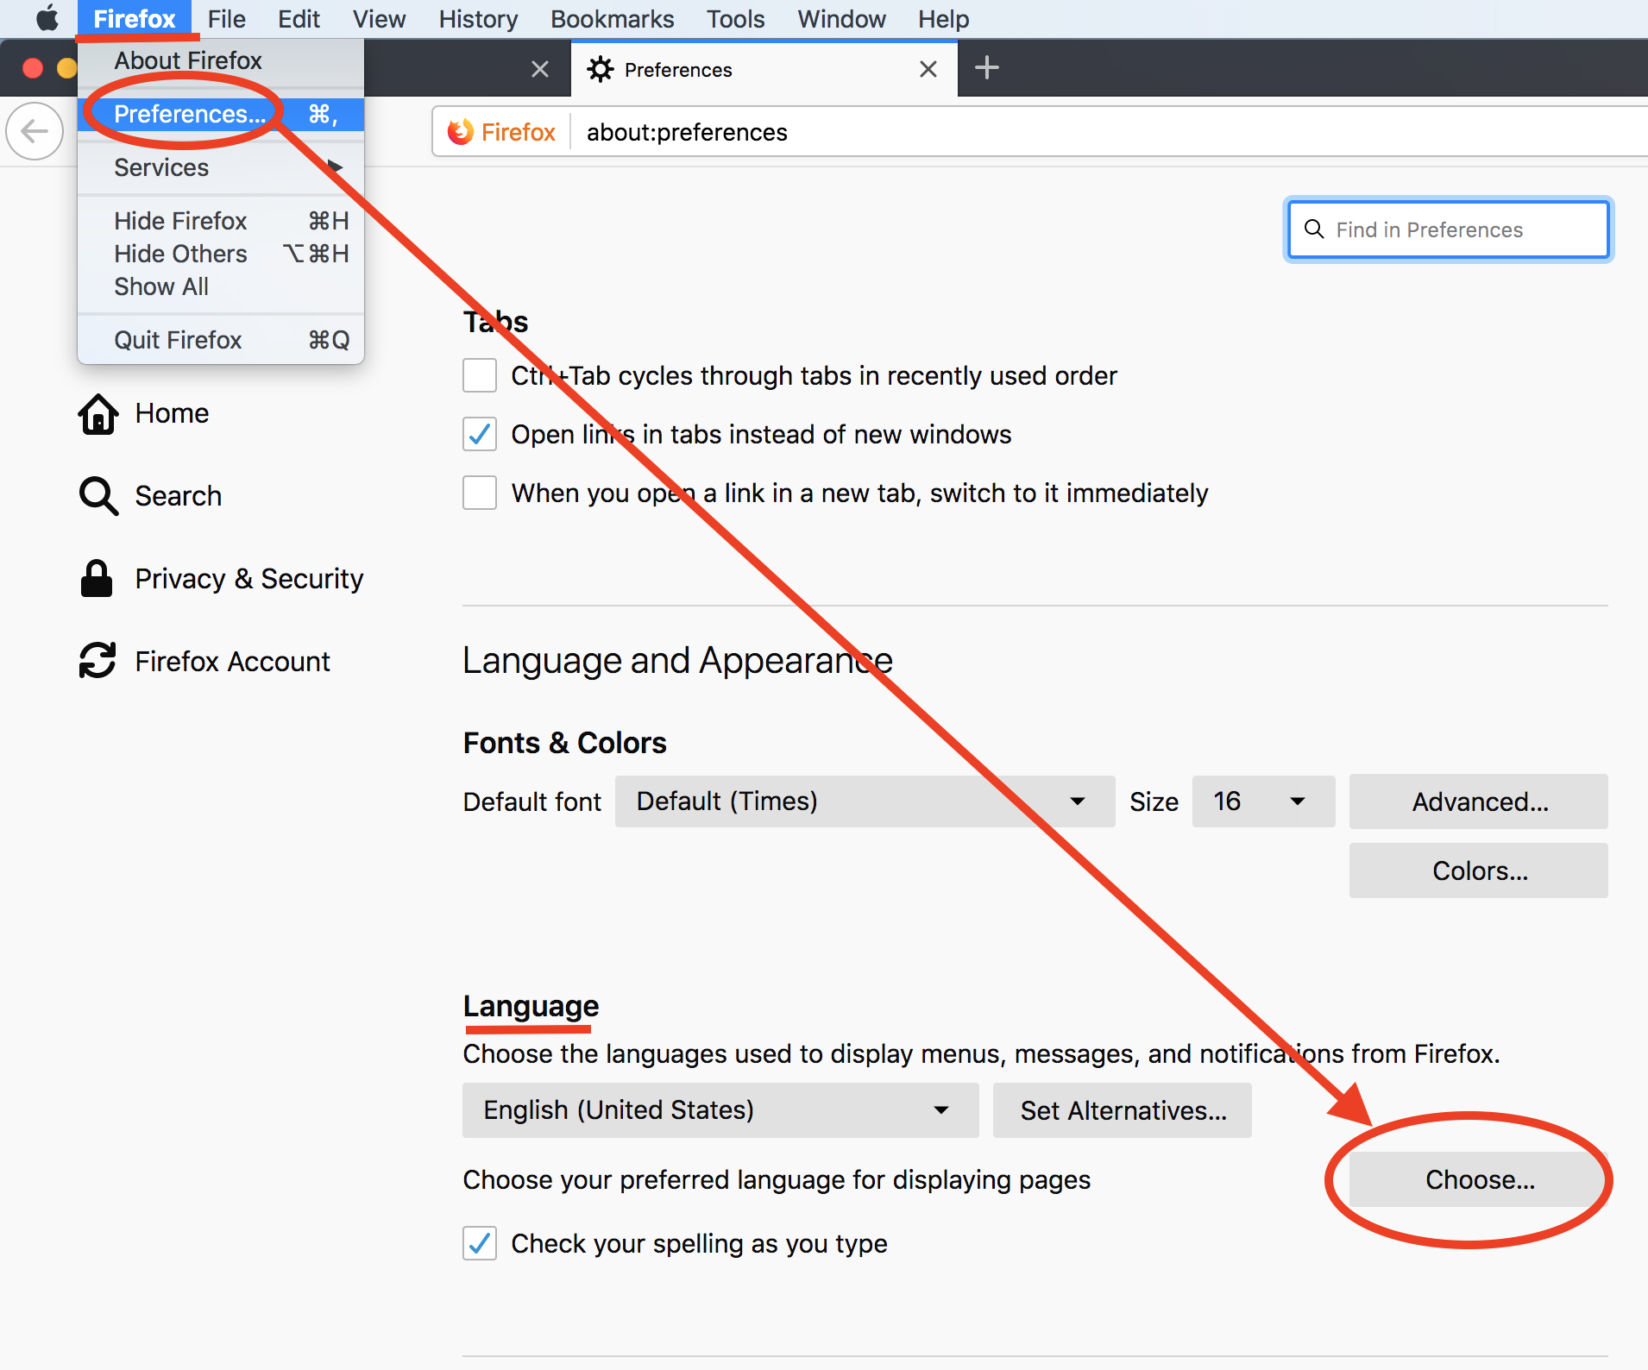Open the Tools menu
The width and height of the screenshot is (1648, 1370).
pyautogui.click(x=735, y=19)
